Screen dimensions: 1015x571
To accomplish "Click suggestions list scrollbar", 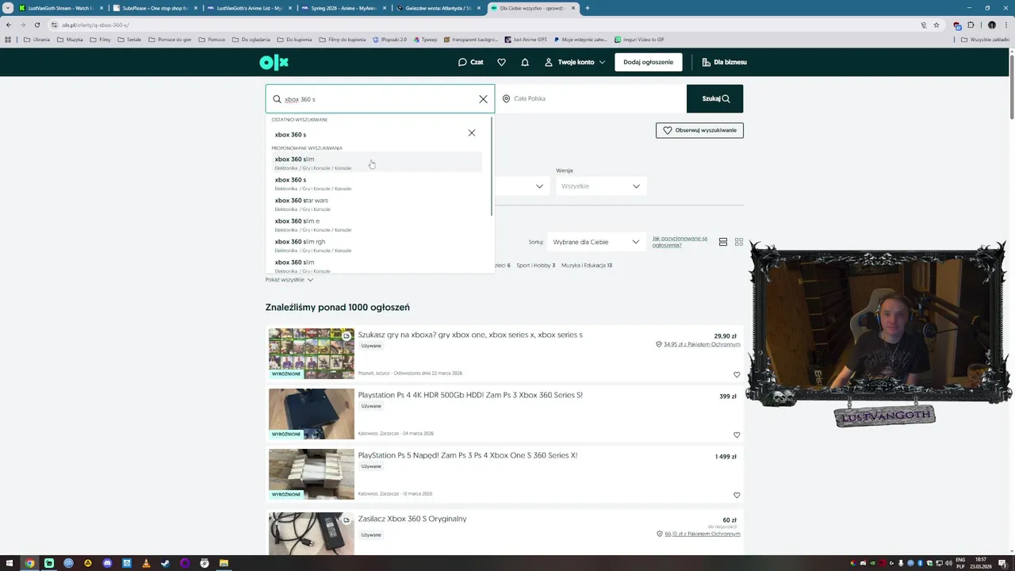I will pos(492,167).
